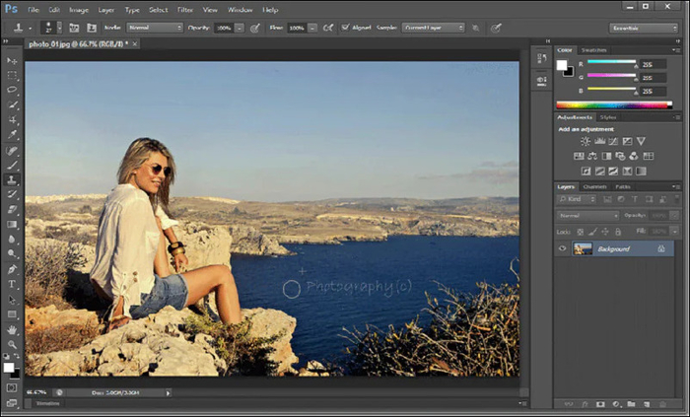690x417 pixels.
Task: Switch to the Styles tab
Action: click(608, 117)
